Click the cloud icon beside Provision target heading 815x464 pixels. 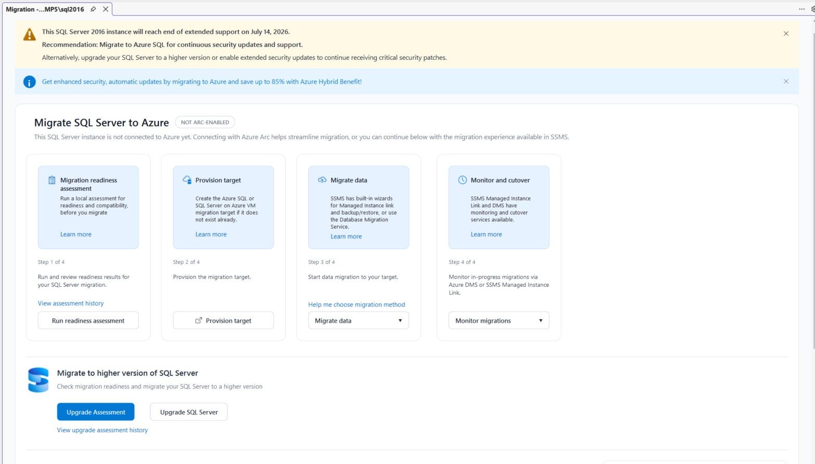tap(187, 180)
